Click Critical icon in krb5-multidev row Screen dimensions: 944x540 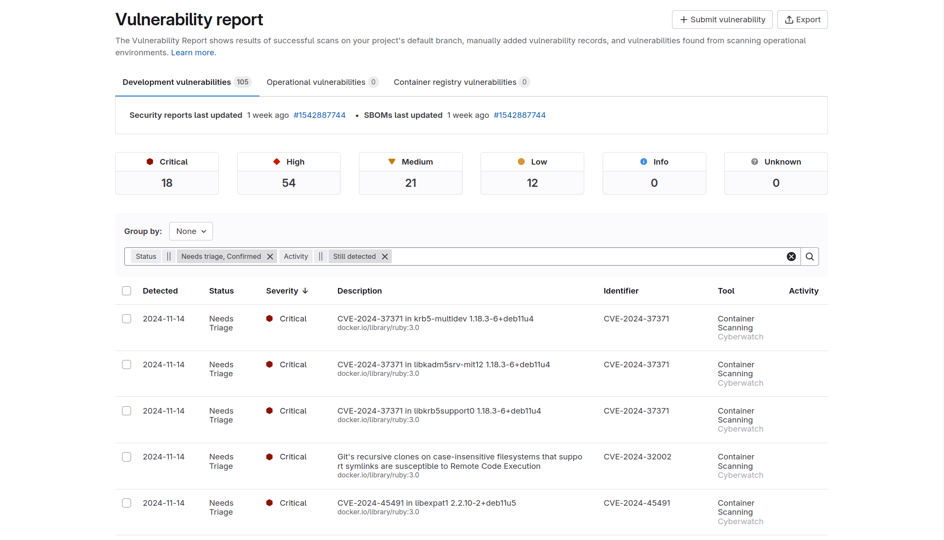click(269, 318)
